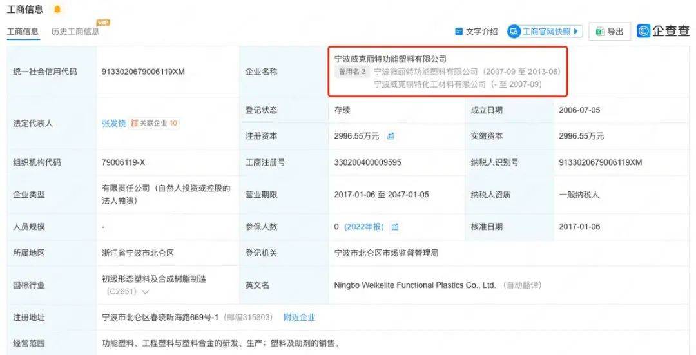Image resolution: width=696 pixels, height=355 pixels.
Task: Select credit code 9133020679006119XM under 统一社会信用代码
Action: point(143,72)
